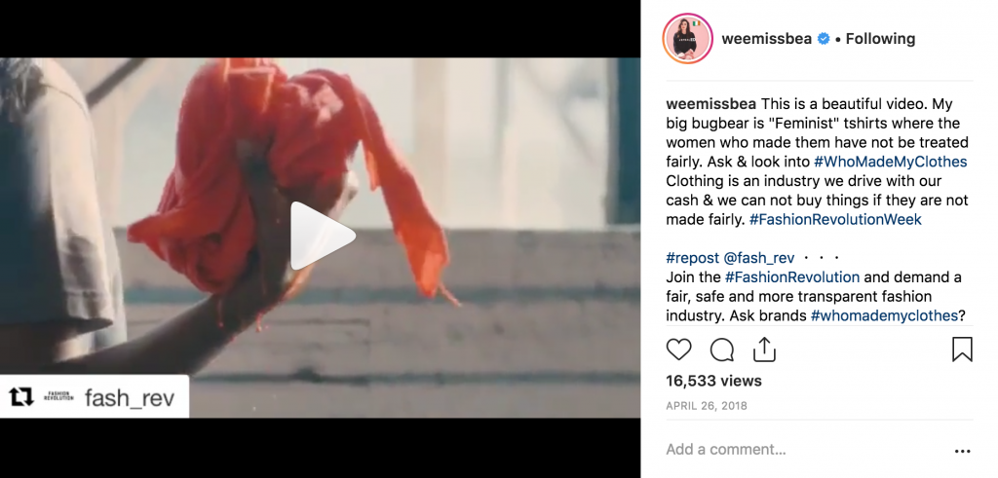Save post with bookmark icon

click(x=962, y=349)
